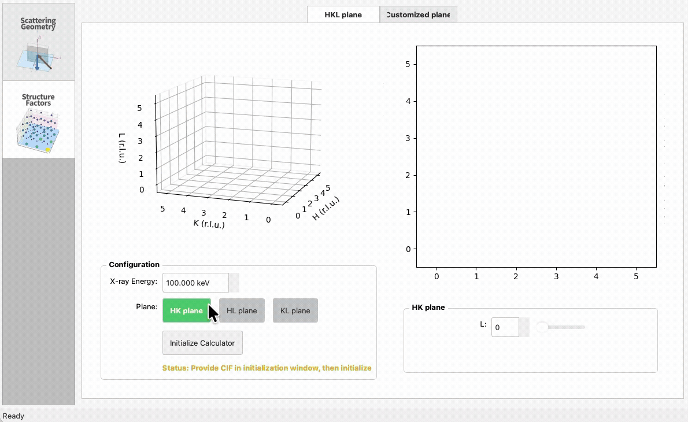Click the Ready status bar
688x422 pixels.
point(13,416)
